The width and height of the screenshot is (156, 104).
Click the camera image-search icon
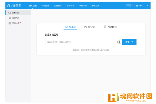pyautogui.click(x=119, y=42)
